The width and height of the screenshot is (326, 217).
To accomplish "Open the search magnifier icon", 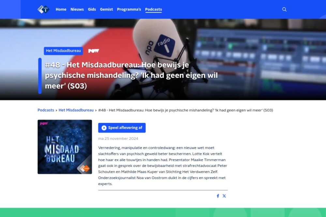I will click(284, 9).
